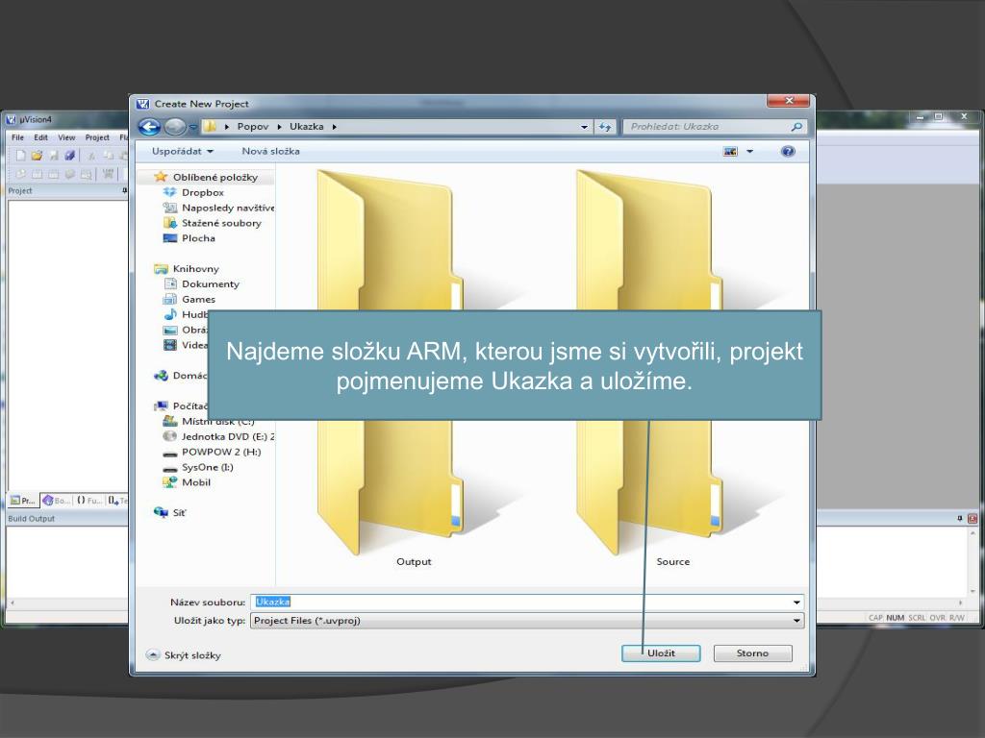This screenshot has width=985, height=738.
Task: Open the address bar history dropdown
Action: [584, 127]
